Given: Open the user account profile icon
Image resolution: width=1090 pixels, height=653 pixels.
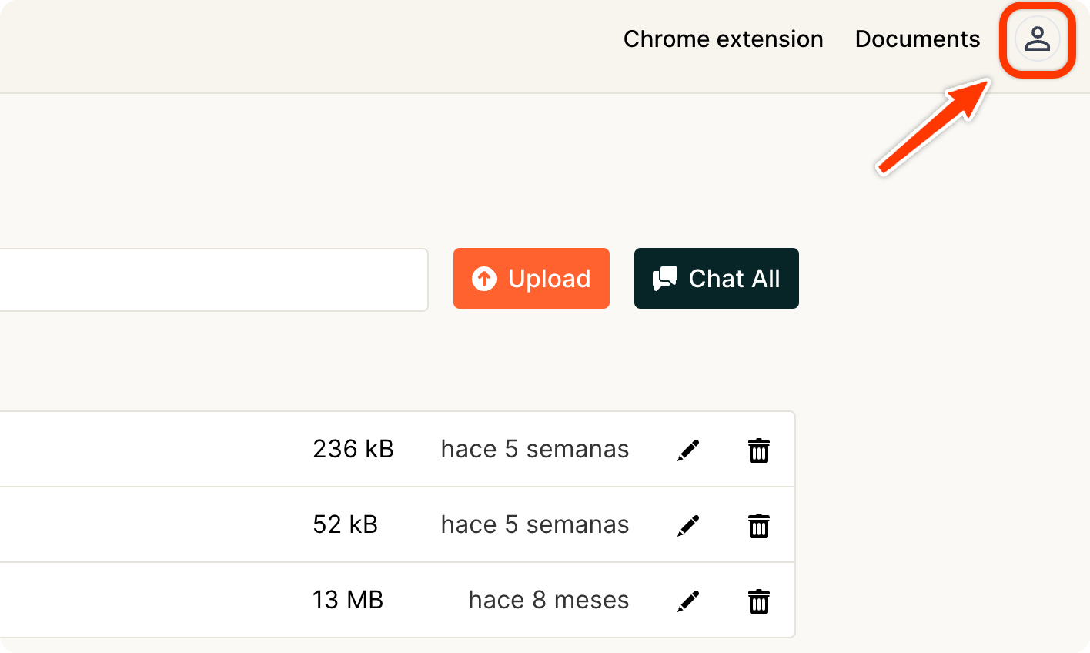Looking at the screenshot, I should 1037,39.
